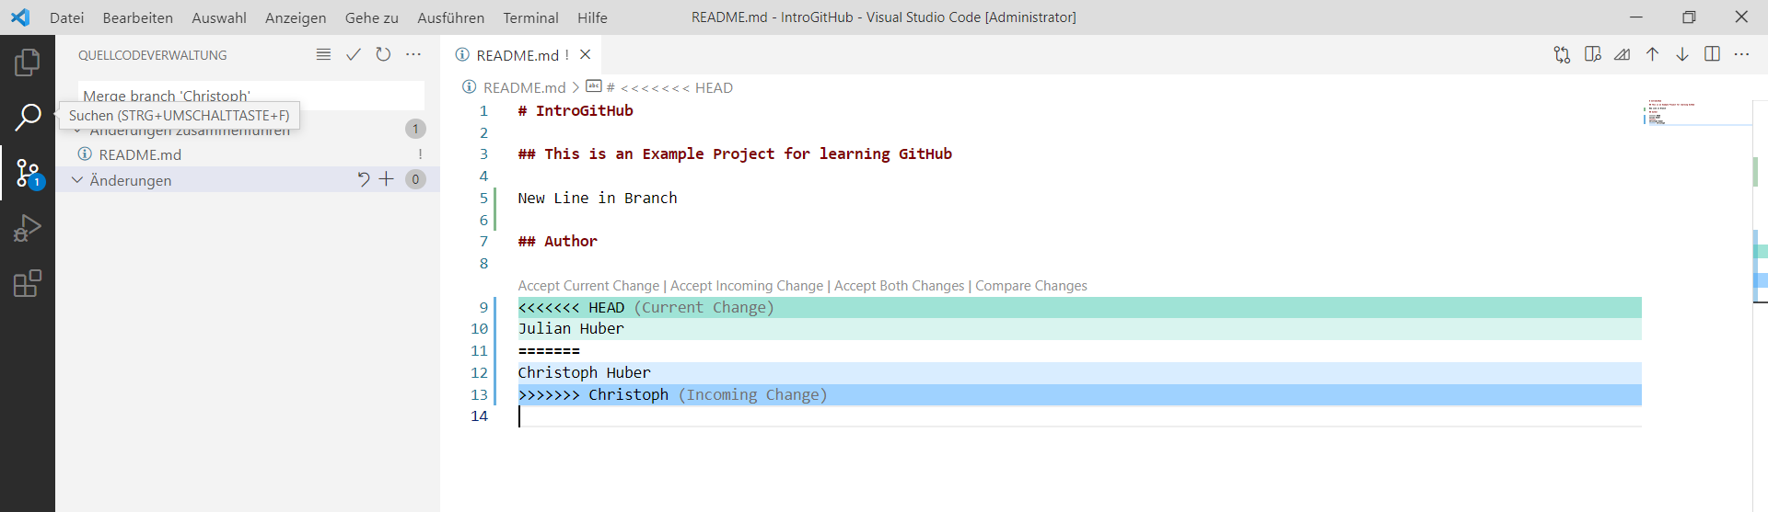Open the Extensions view icon
This screenshot has height=512, width=1768.
tap(28, 283)
